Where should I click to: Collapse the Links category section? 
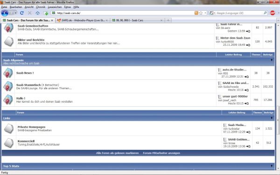coord(272,118)
